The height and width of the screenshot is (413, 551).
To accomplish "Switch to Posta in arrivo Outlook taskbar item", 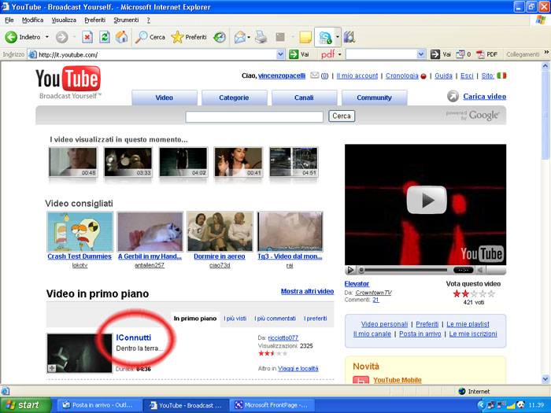I will [x=98, y=405].
